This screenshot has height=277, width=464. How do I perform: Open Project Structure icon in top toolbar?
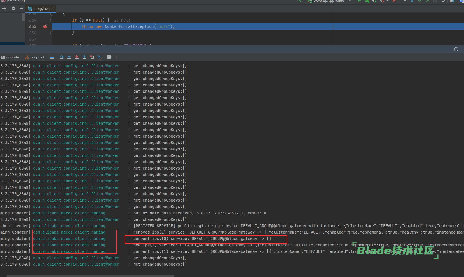tap(452, 1)
